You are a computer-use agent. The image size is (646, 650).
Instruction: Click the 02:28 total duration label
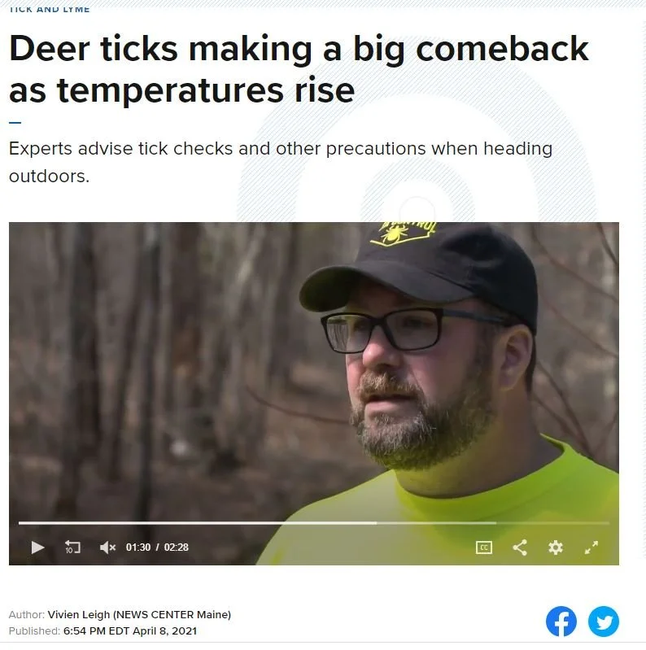point(177,547)
